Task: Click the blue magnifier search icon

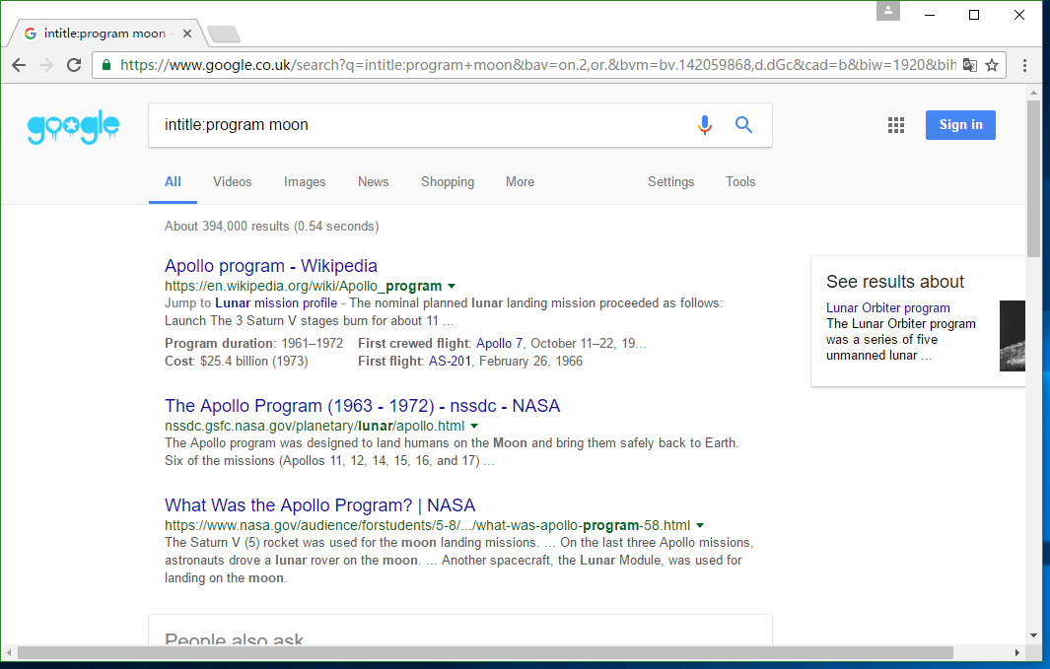Action: tap(743, 124)
